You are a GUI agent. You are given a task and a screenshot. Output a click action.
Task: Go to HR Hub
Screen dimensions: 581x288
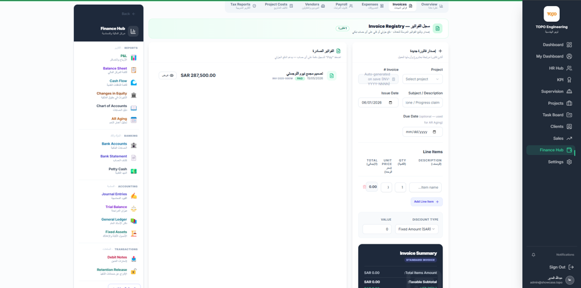pyautogui.click(x=551, y=68)
